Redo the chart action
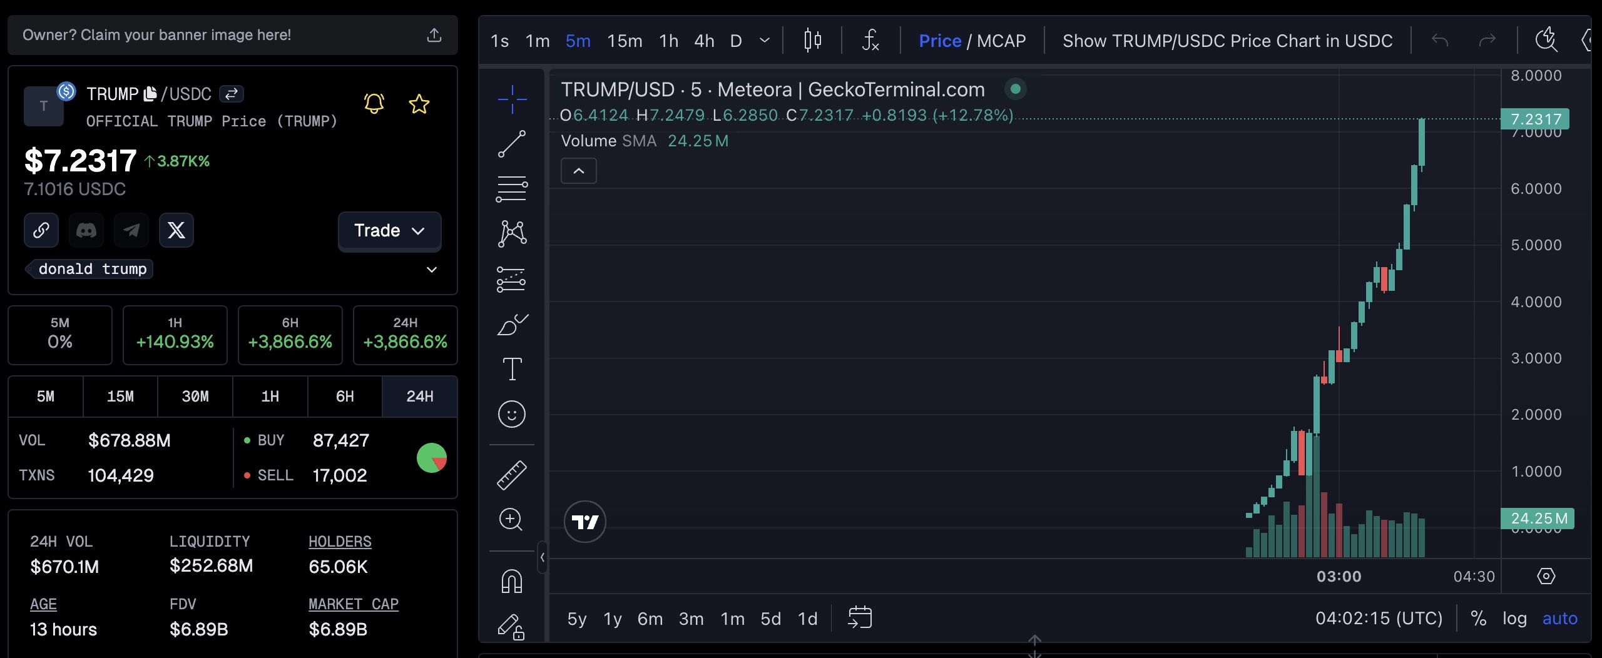The height and width of the screenshot is (658, 1602). pyautogui.click(x=1487, y=41)
